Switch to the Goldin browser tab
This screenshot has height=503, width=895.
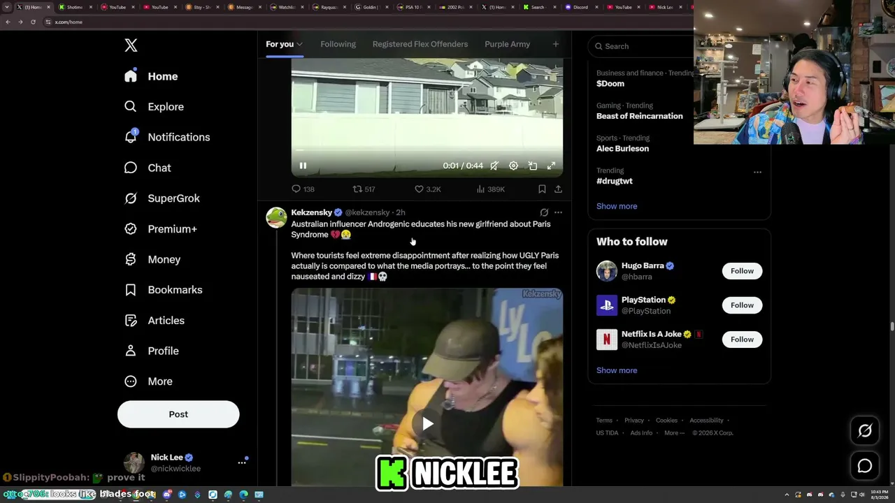point(371,7)
